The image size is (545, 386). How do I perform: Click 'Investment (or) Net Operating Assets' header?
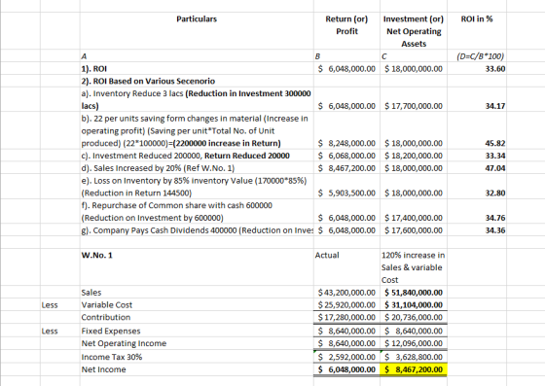tap(414, 31)
